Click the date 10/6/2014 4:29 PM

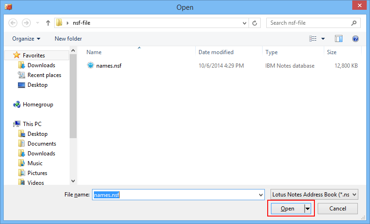pos(221,66)
